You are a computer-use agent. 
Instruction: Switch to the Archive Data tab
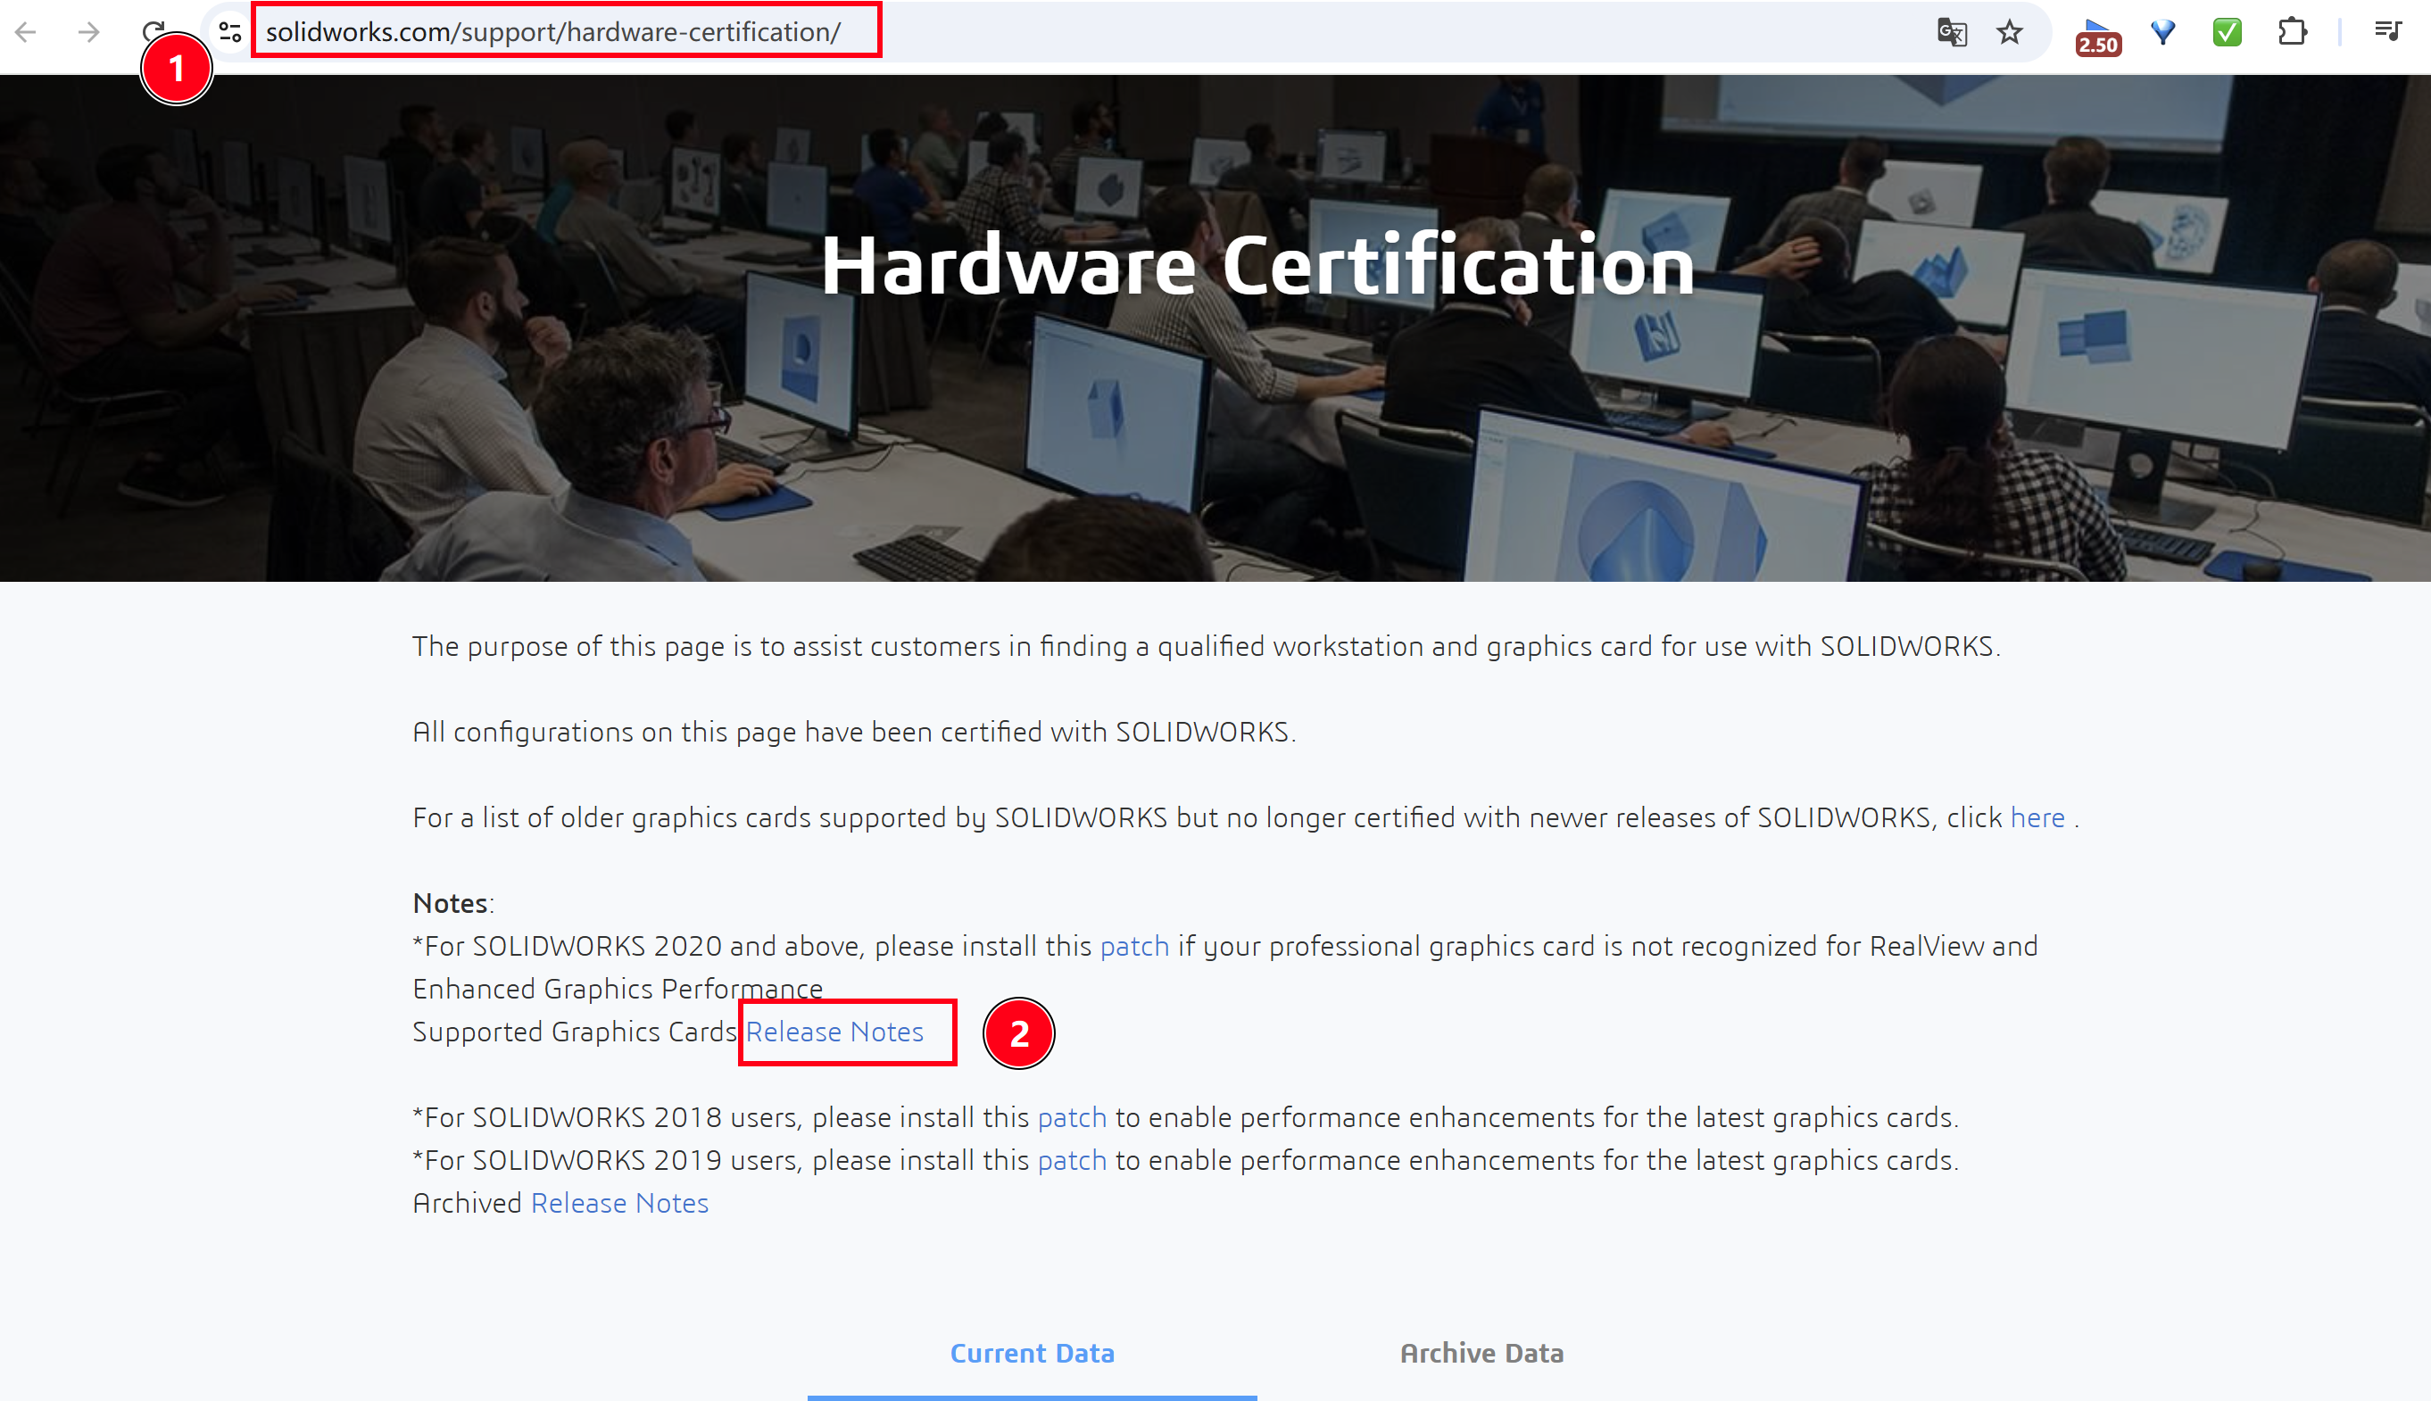[1481, 1353]
